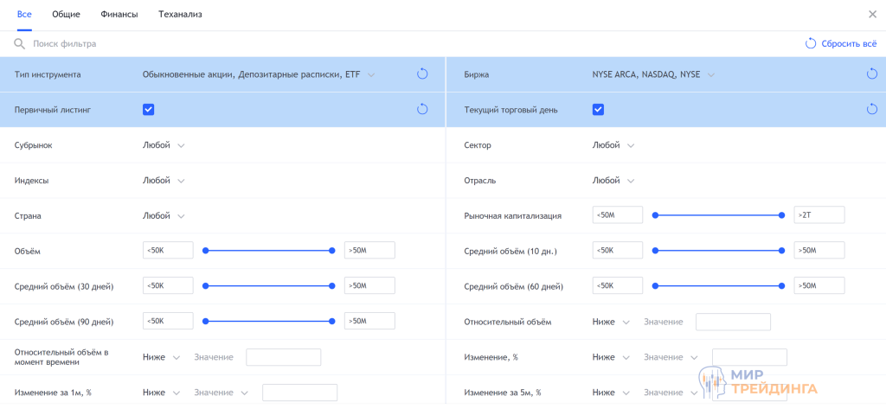Open the Сектор dropdown
Viewport: 886px width, 409px height.
613,145
